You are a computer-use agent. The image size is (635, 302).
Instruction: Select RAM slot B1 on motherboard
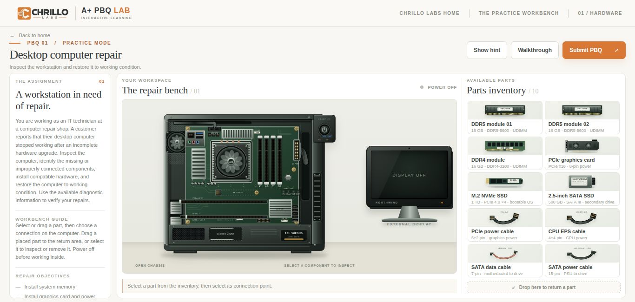pos(273,160)
